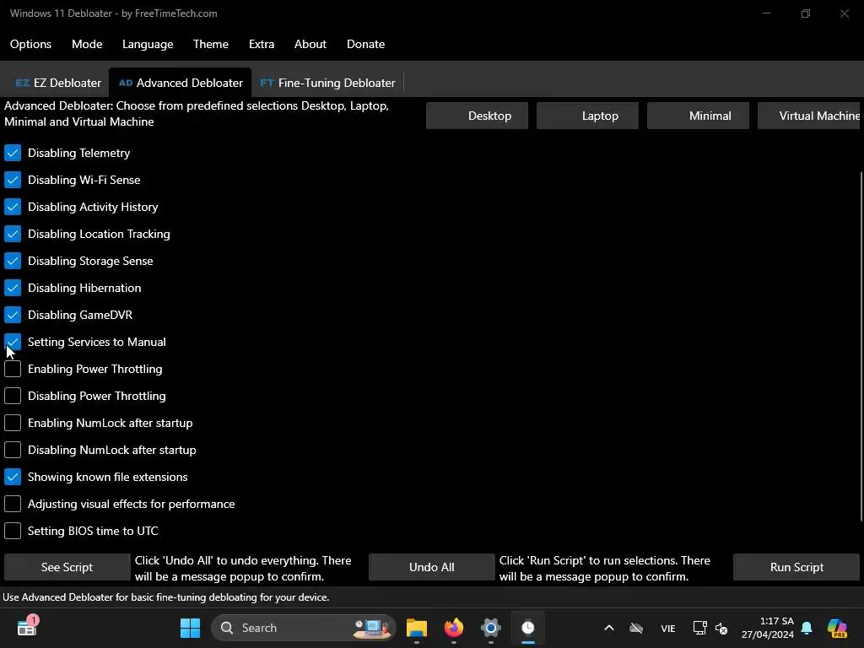The image size is (864, 648).
Task: Check Disabling NumLock after startup
Action: point(13,450)
